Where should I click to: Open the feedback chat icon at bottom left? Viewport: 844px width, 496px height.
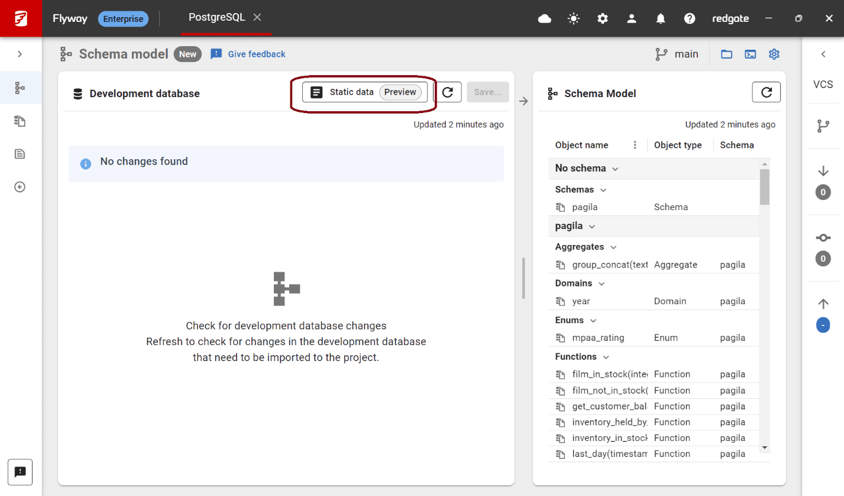tap(20, 472)
